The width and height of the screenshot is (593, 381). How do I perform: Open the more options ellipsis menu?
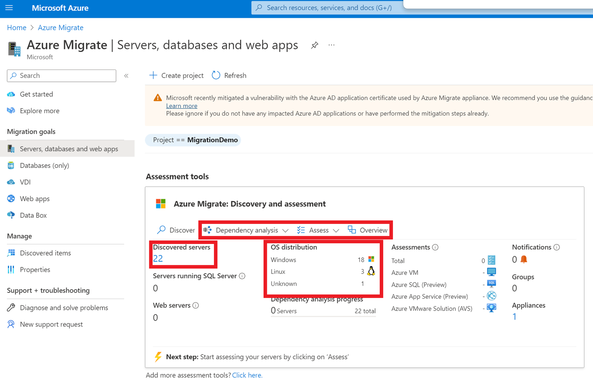(x=332, y=45)
